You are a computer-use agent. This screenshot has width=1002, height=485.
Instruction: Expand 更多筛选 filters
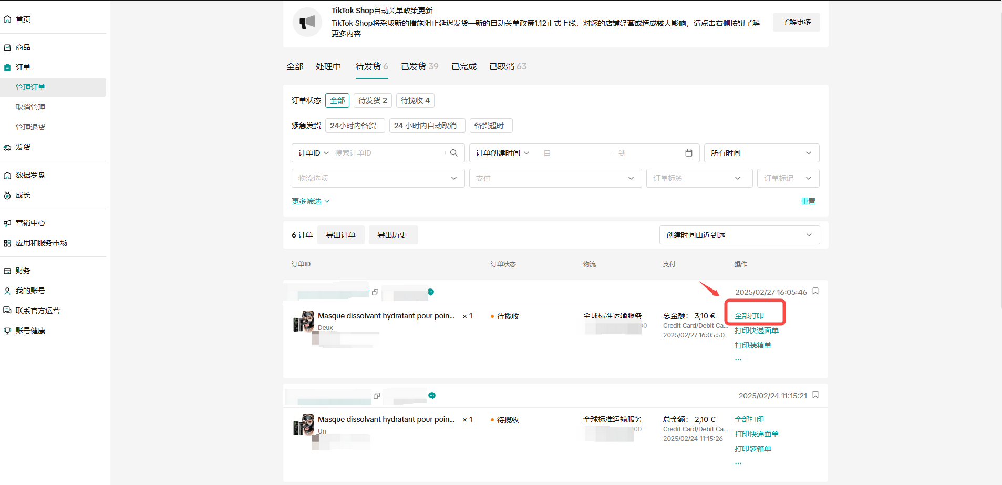click(310, 201)
